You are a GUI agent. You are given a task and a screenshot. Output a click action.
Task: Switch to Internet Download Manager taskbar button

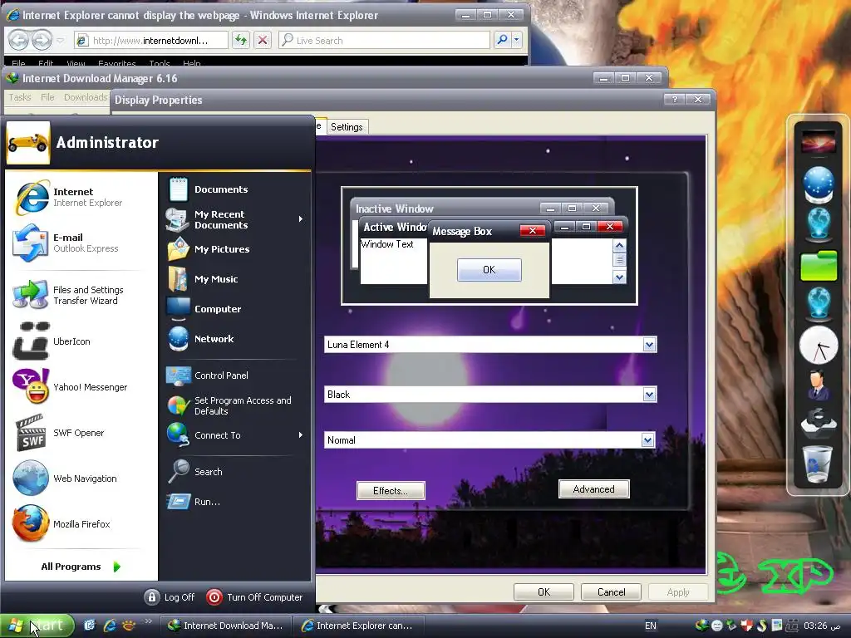[x=227, y=626]
